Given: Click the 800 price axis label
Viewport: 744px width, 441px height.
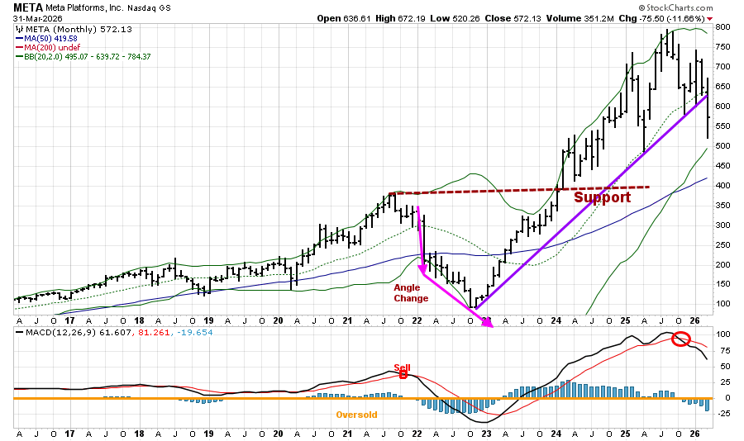Looking at the screenshot, I should pyautogui.click(x=724, y=27).
